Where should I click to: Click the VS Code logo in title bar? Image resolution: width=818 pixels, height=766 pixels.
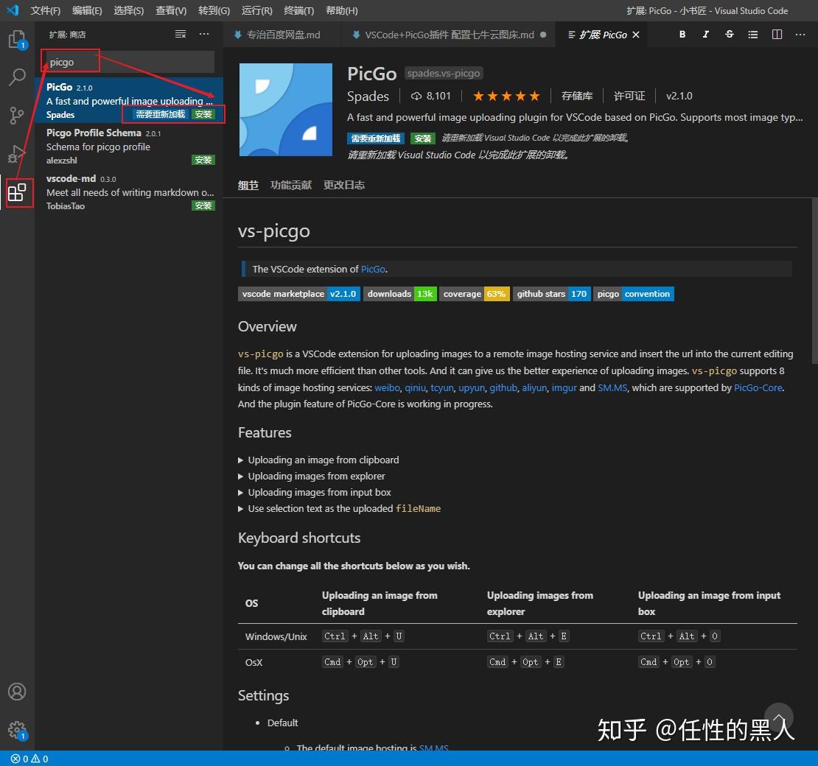click(x=13, y=10)
